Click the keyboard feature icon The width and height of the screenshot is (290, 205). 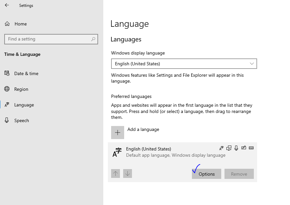(251, 148)
